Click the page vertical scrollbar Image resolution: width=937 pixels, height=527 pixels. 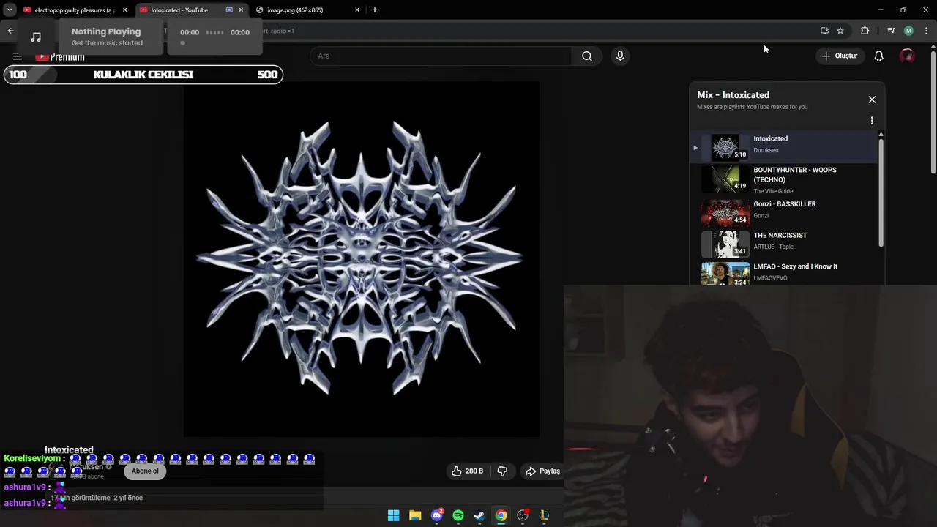coord(933,113)
